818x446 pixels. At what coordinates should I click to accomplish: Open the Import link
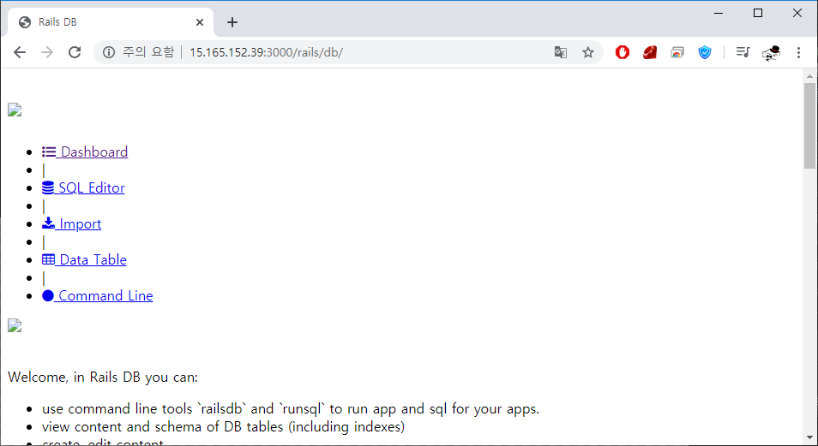[71, 223]
